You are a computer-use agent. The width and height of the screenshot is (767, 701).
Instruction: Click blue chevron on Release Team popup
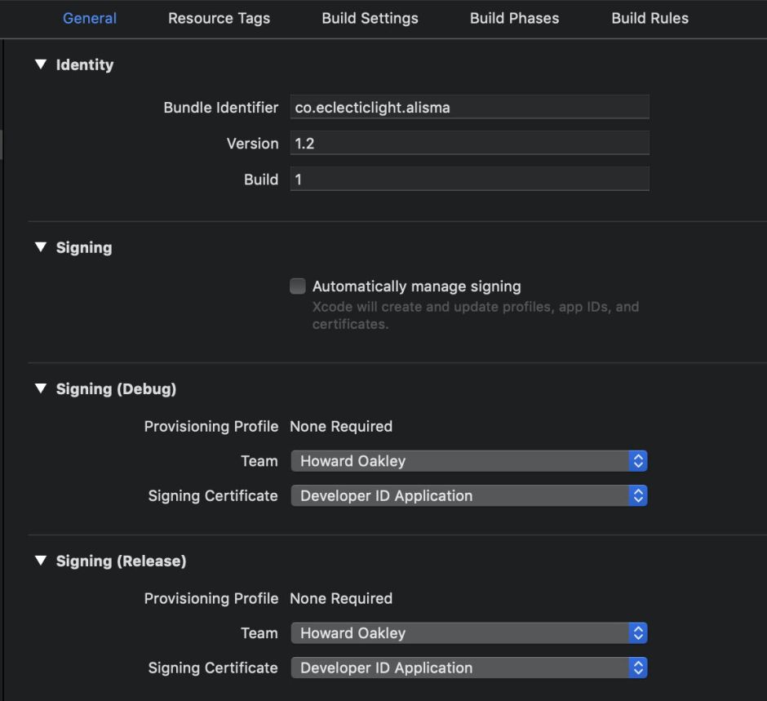pyautogui.click(x=638, y=633)
